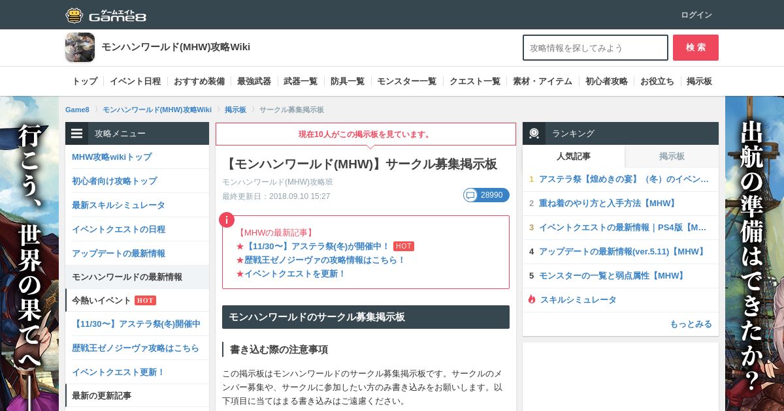Click Game8 breadcrumb link
The width and height of the screenshot is (784, 411).
(x=77, y=110)
